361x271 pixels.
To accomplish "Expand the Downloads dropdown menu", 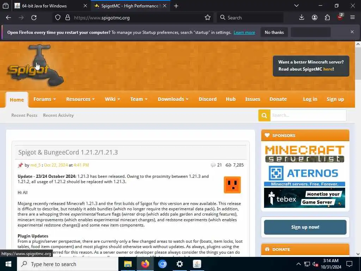I will [173, 99].
